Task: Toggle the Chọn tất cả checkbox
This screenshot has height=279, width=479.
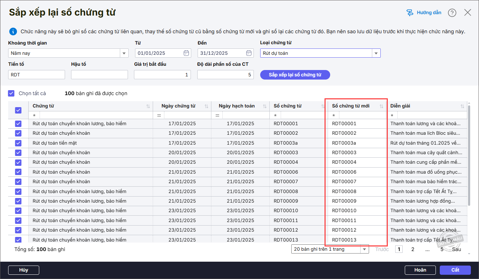Action: [11, 93]
